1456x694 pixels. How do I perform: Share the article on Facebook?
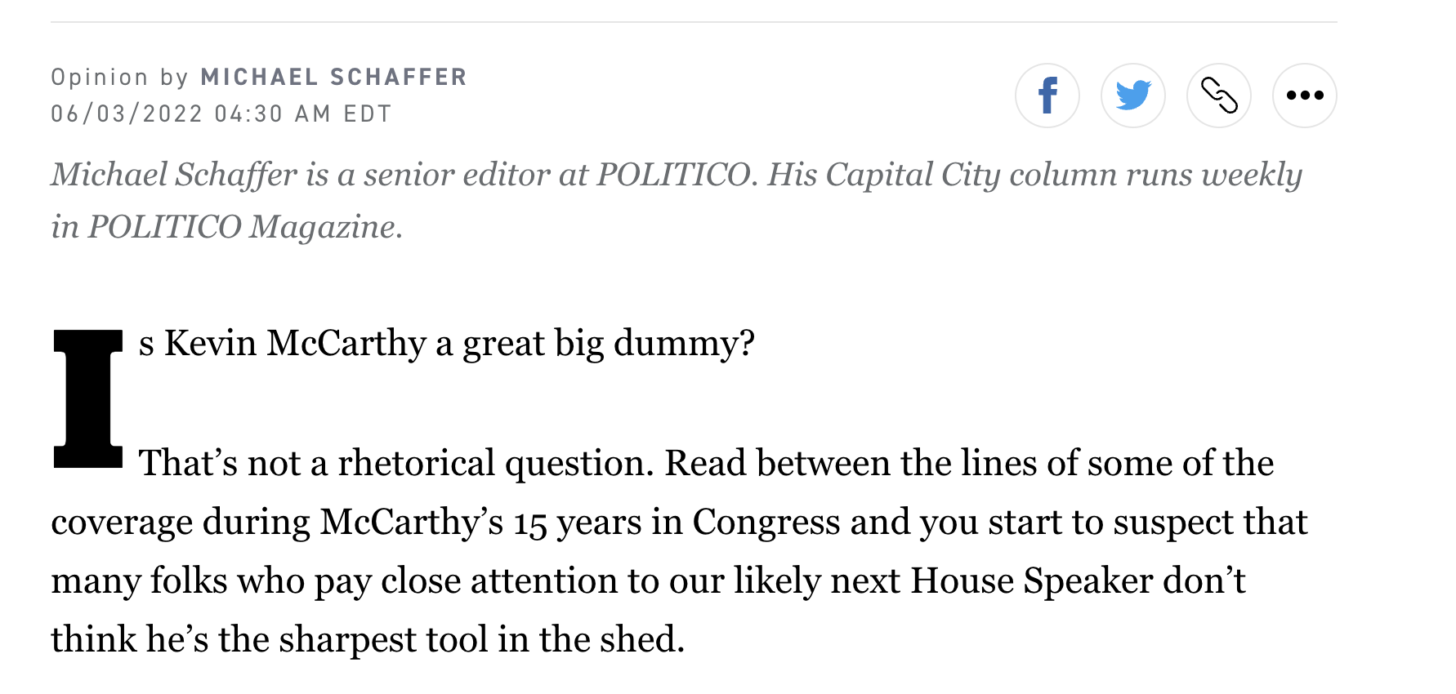(x=1047, y=96)
